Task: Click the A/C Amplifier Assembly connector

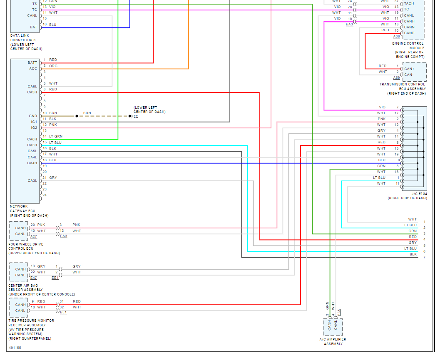Action: pos(333,327)
